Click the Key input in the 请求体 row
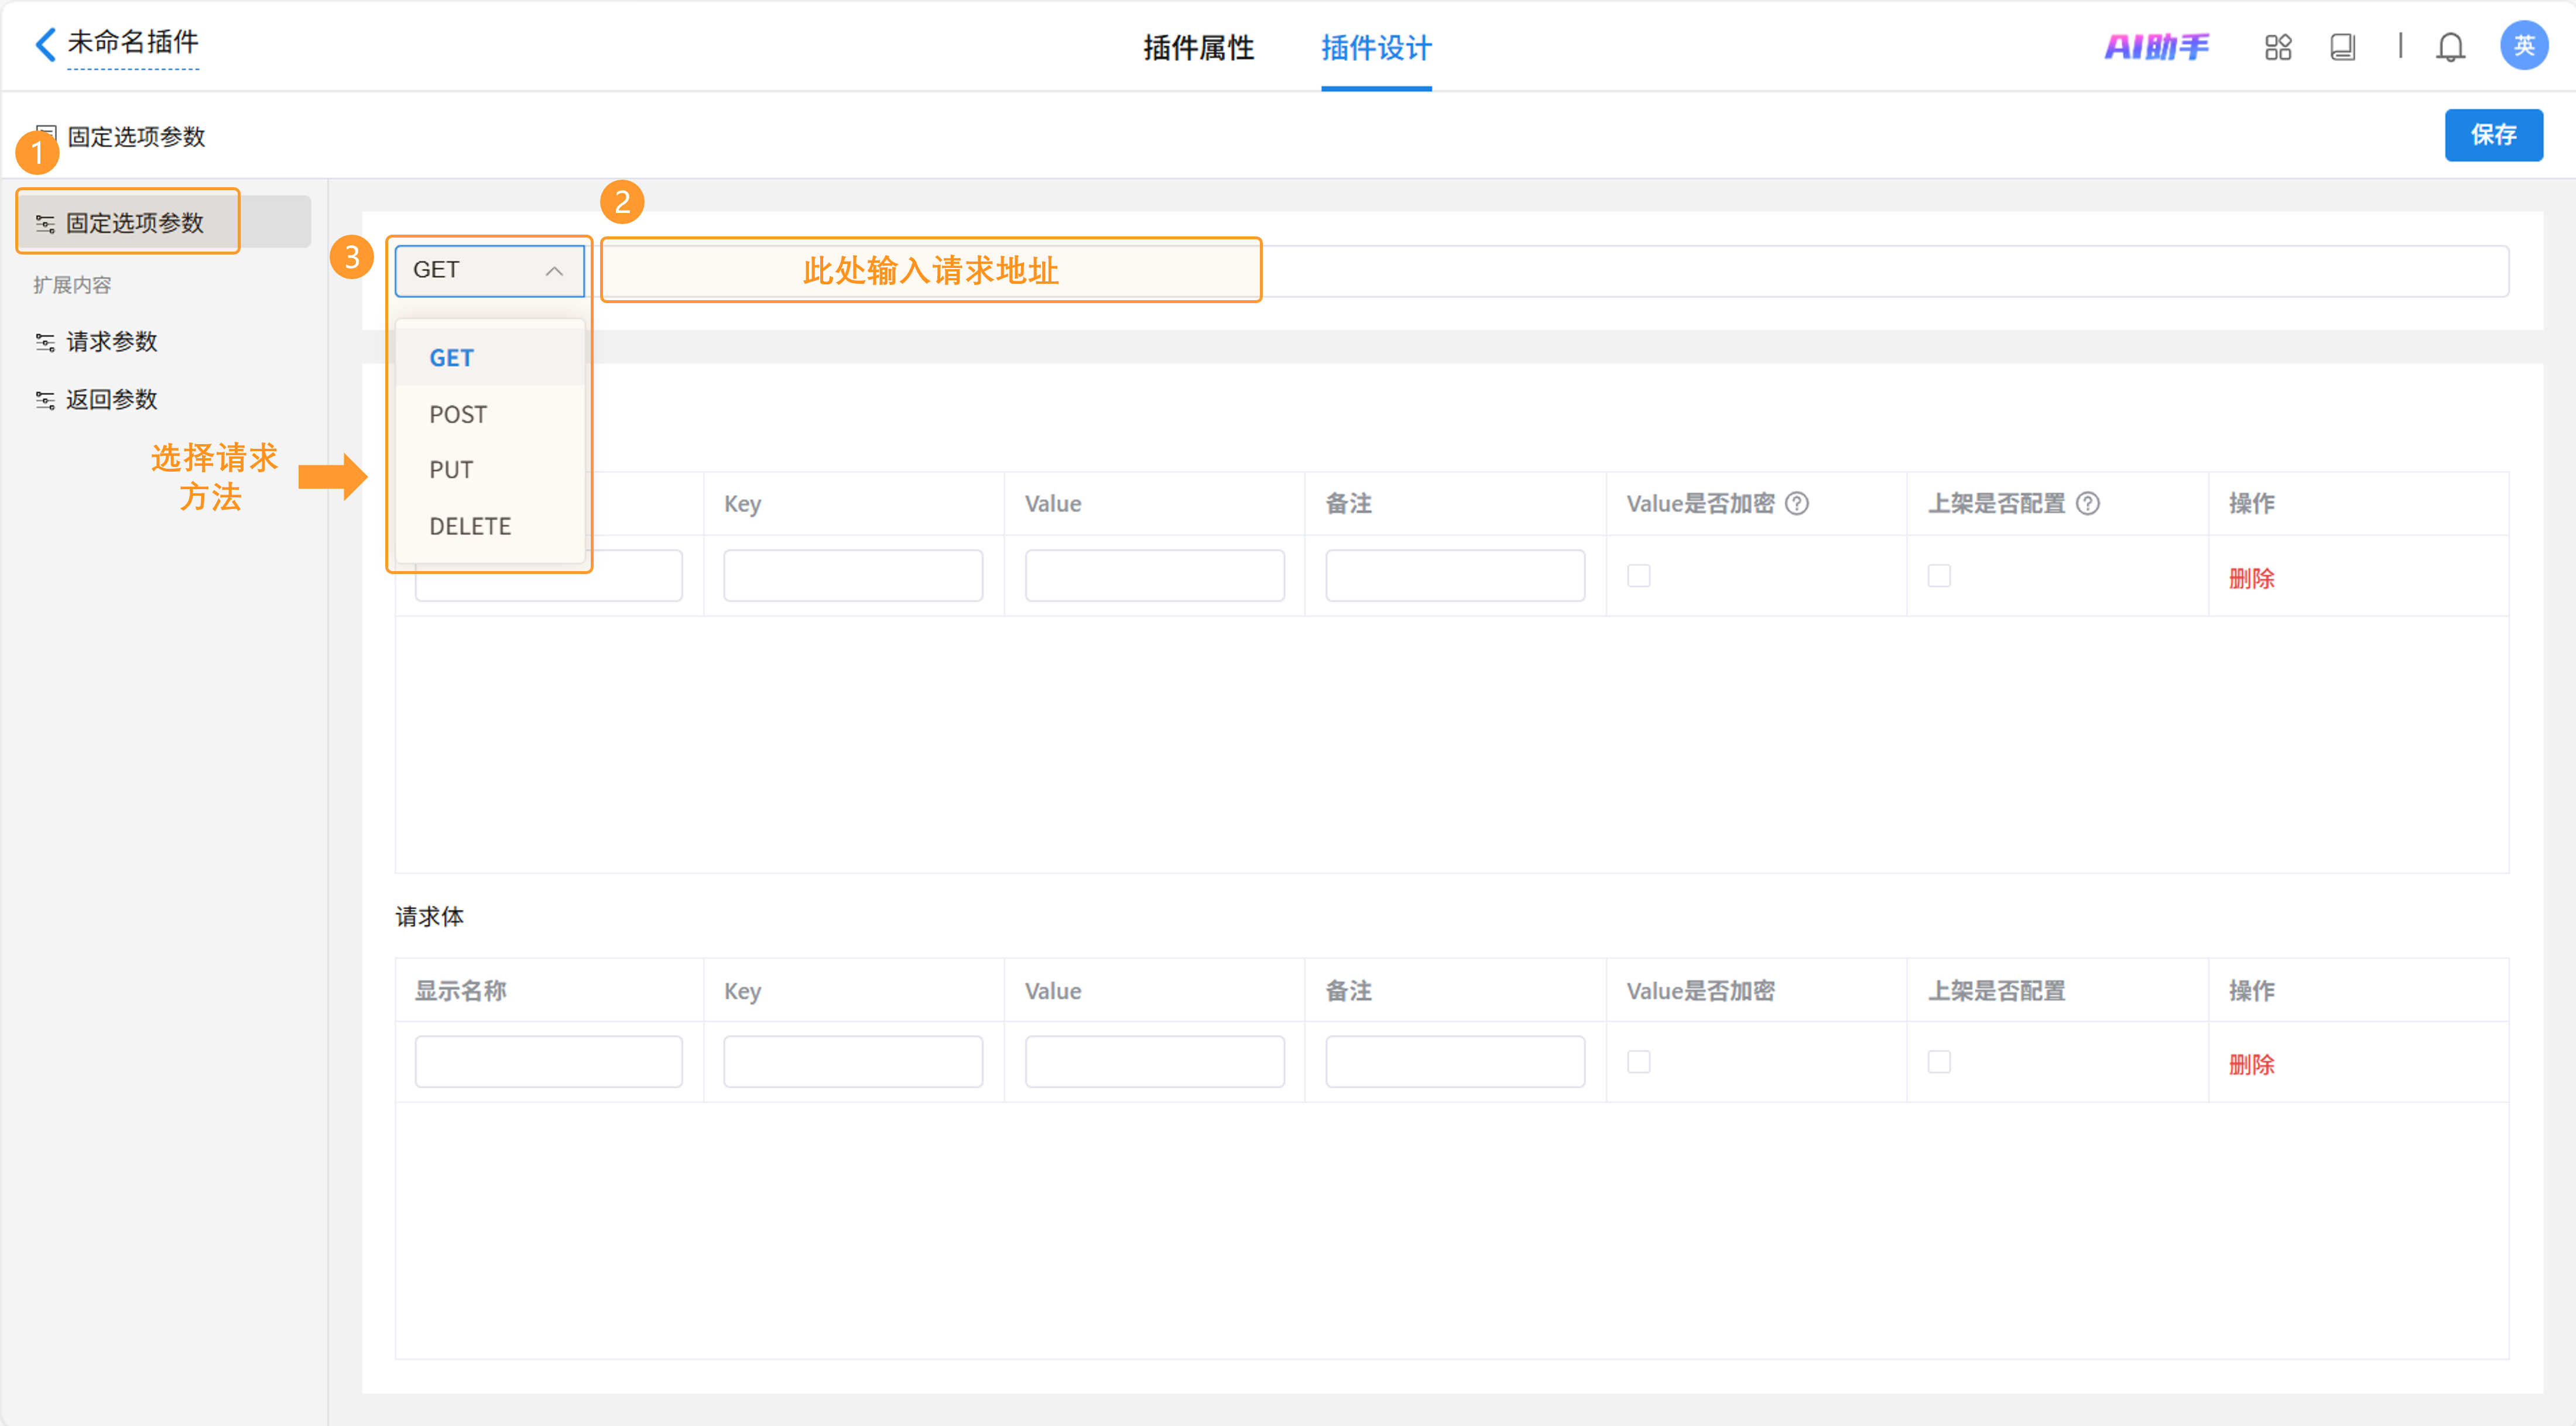The image size is (2576, 1426). (852, 1061)
